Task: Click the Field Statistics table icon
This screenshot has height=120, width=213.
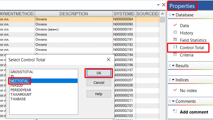Action: [175, 40]
